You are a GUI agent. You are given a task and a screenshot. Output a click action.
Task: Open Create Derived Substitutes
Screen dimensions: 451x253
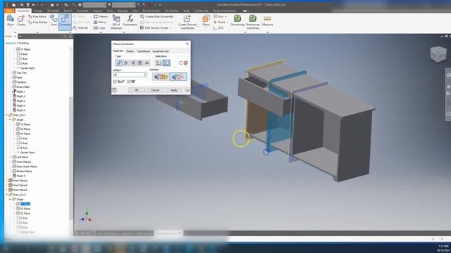tap(187, 22)
